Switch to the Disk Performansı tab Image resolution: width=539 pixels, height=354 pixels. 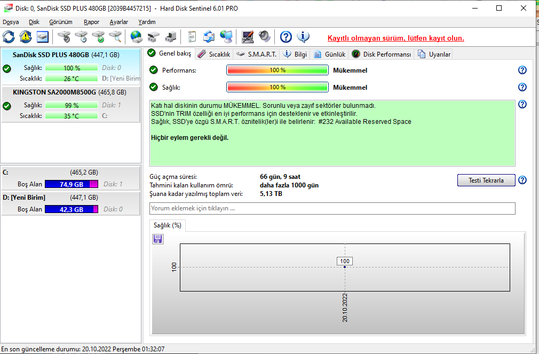(x=382, y=54)
